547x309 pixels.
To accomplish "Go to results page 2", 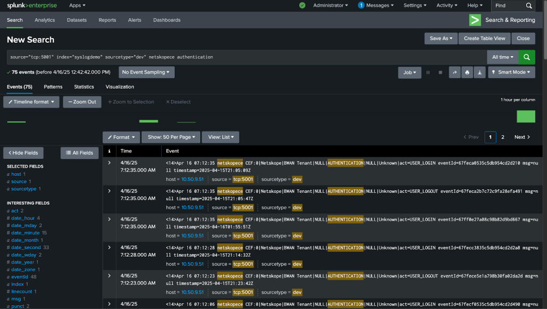I will [503, 137].
